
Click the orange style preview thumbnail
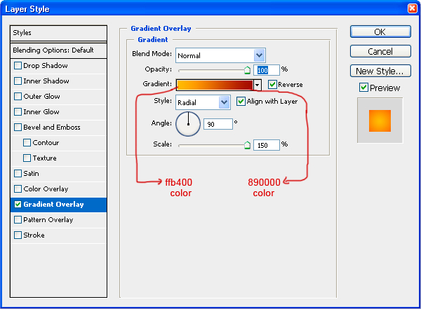coord(380,121)
